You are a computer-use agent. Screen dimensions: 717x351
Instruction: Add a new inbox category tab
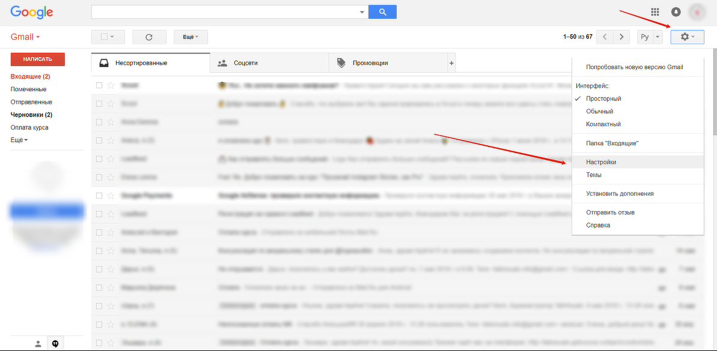452,63
